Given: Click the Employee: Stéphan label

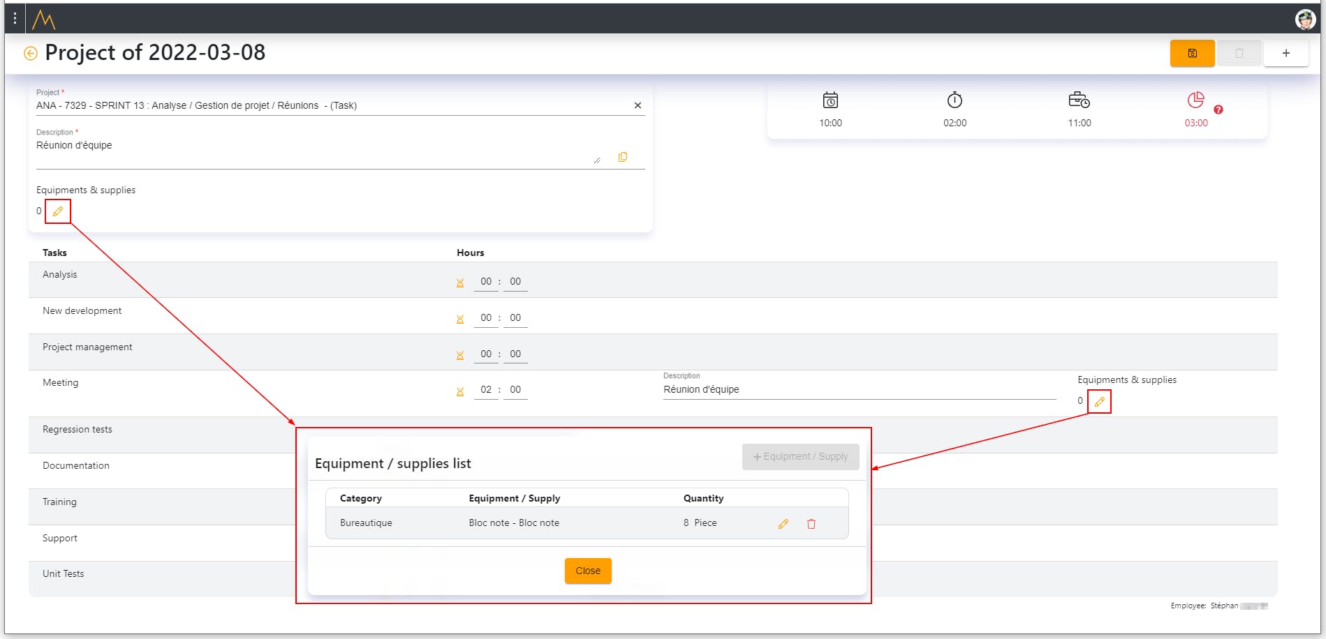Looking at the screenshot, I should pos(1205,606).
